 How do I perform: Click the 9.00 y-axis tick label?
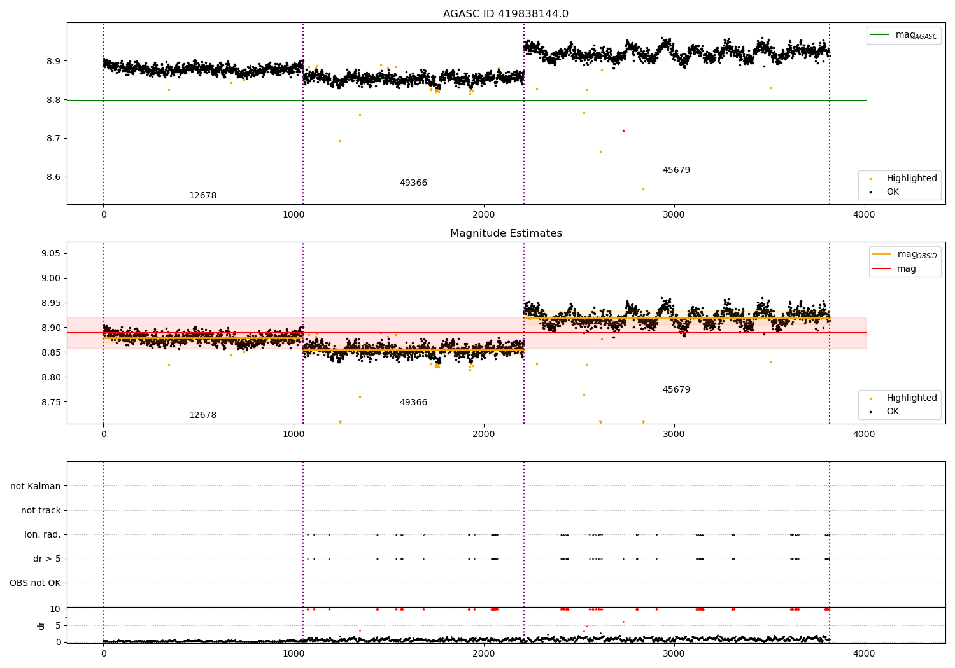(x=52, y=279)
